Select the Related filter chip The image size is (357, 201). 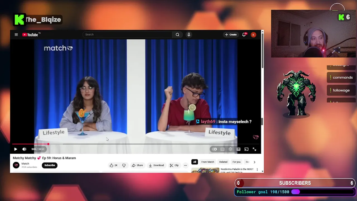[x=223, y=162]
